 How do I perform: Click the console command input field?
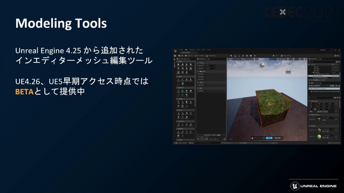(207, 143)
